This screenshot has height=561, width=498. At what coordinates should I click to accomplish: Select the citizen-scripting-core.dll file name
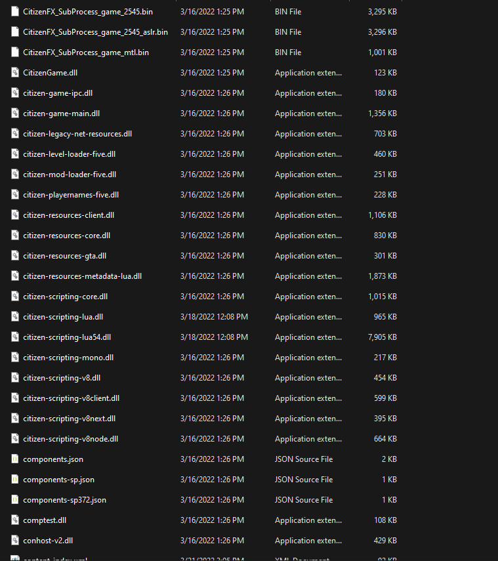click(x=66, y=297)
